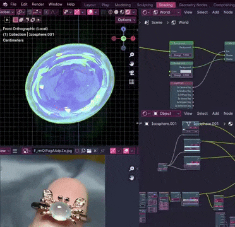Unlink image with X button

95,151
